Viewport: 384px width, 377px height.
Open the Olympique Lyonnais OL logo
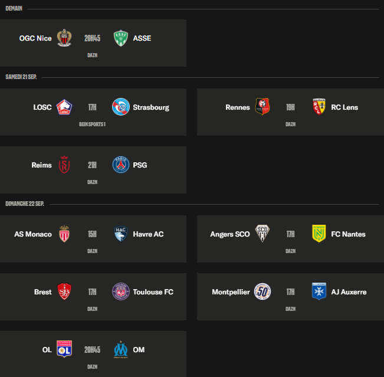pos(64,349)
